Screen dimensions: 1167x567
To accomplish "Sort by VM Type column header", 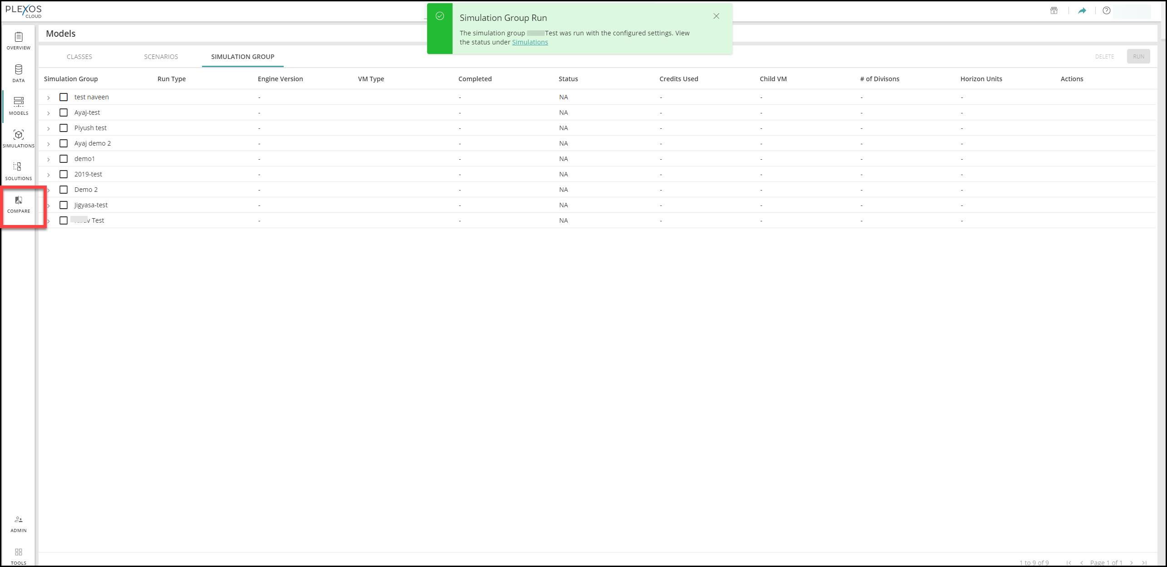I will (371, 79).
